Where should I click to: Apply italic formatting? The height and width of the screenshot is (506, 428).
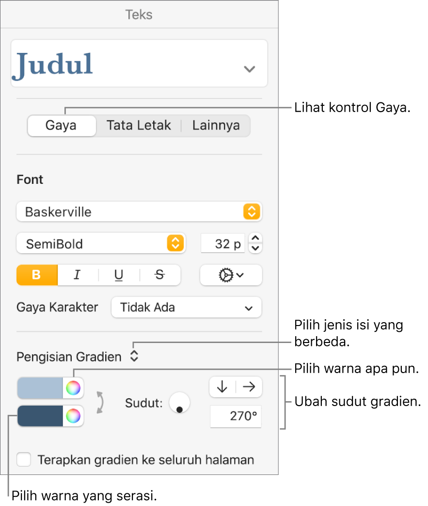(x=77, y=275)
